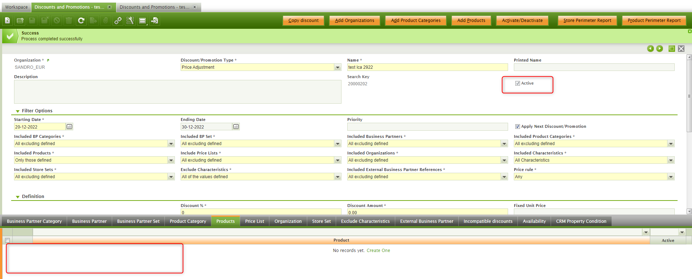Screen dimensions: 692x279
Task: Expand Included Products dropdown
Action: (x=171, y=160)
